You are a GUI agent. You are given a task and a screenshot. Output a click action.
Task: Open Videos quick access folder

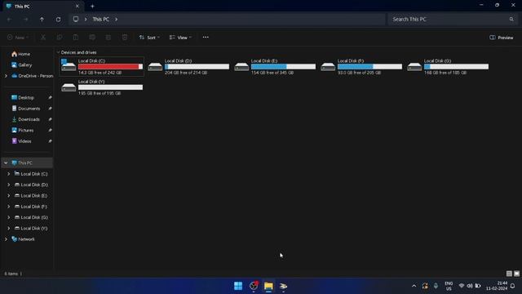[22, 141]
